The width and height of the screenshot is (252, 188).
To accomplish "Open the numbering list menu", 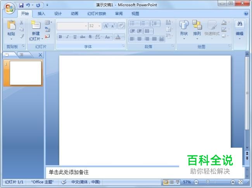I will [x=144, y=24].
